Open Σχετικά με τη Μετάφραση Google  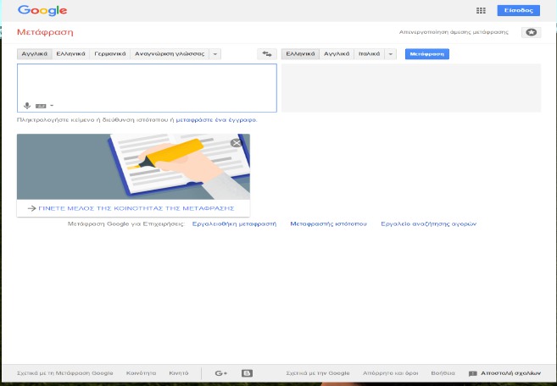coord(65,373)
